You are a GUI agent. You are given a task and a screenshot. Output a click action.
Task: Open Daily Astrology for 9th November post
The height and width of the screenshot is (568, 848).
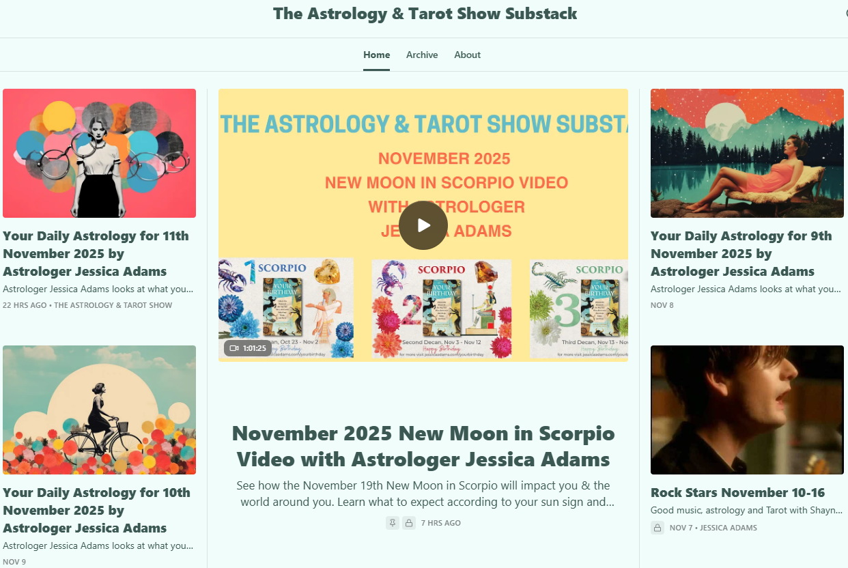[x=741, y=253]
